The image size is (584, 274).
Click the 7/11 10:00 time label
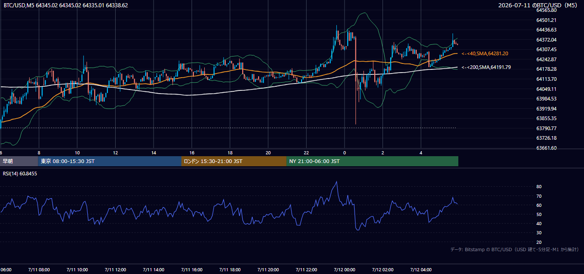(77, 269)
